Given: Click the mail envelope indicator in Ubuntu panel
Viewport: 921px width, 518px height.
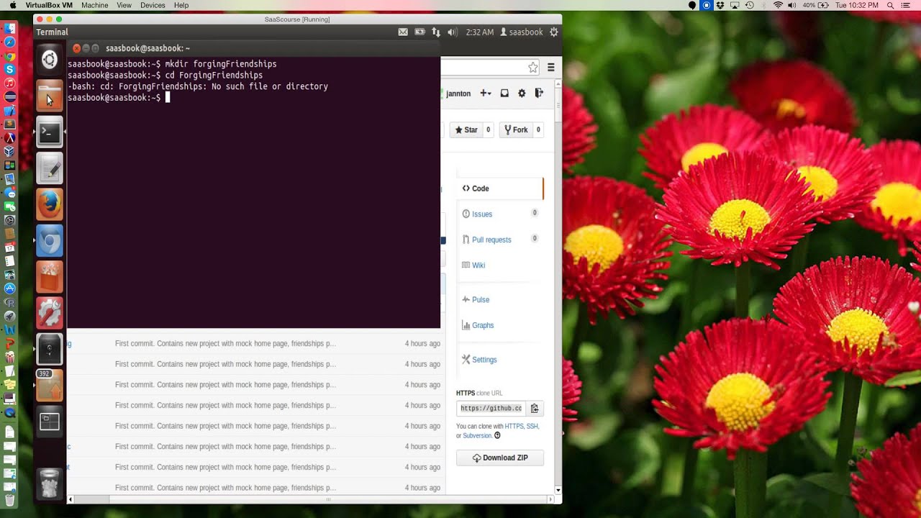Looking at the screenshot, I should 403,32.
